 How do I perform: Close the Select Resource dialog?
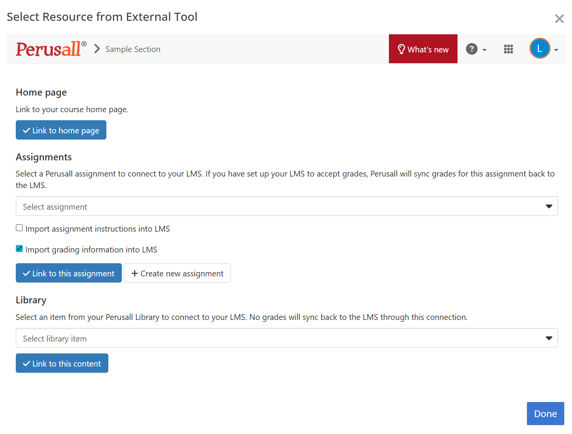559,19
